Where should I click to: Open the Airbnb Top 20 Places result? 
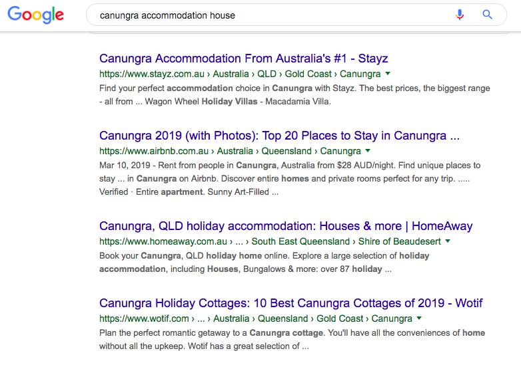pyautogui.click(x=279, y=136)
